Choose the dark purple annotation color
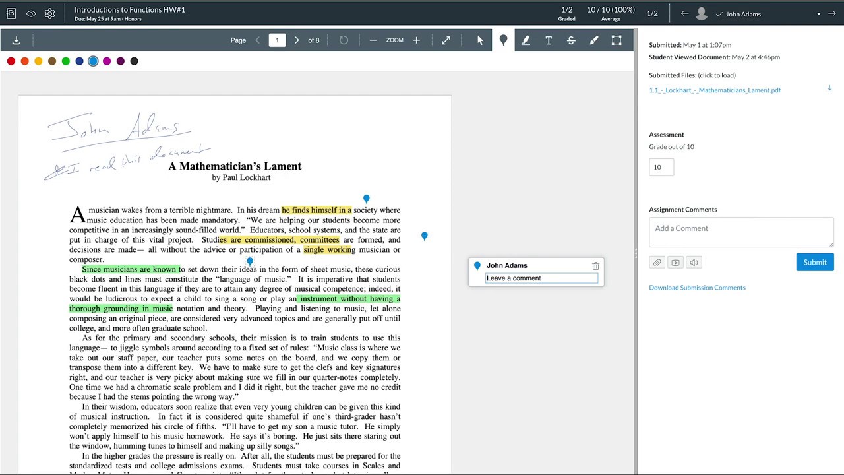The image size is (844, 475). pos(121,61)
